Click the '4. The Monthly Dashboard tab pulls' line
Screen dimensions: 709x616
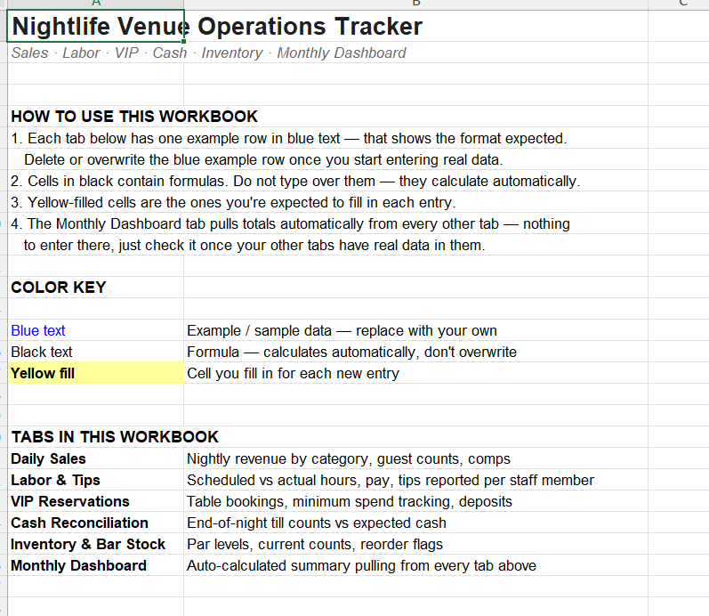pyautogui.click(x=290, y=223)
